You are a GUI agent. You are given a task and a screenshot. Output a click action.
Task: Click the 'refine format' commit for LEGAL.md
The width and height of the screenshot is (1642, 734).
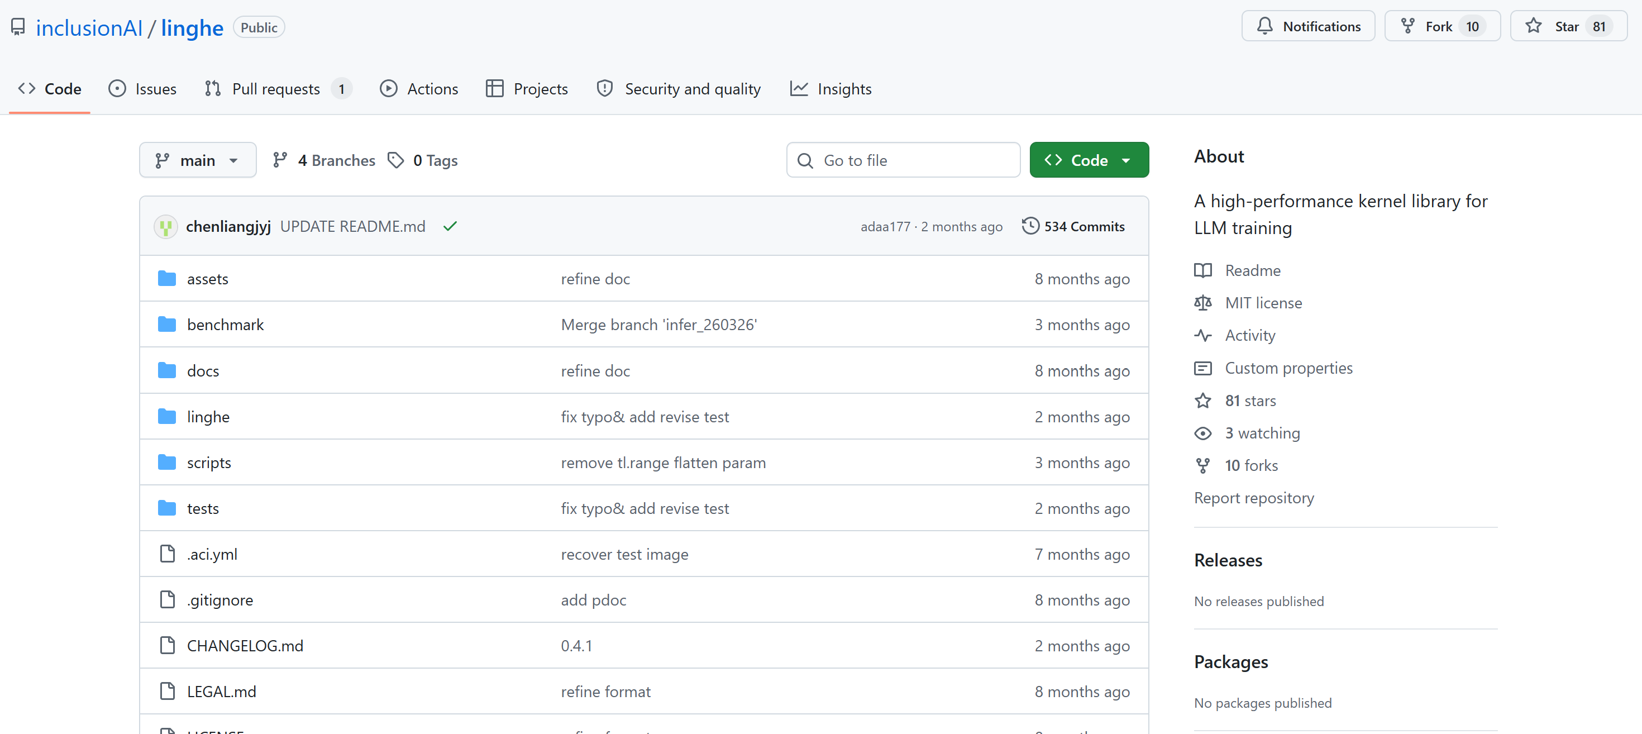605,692
